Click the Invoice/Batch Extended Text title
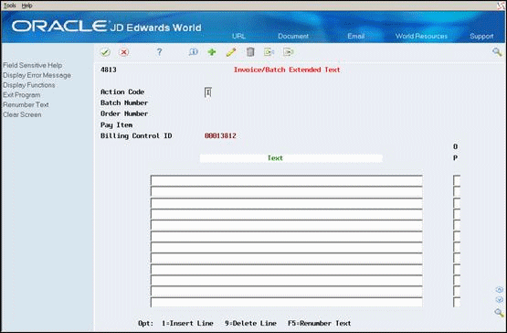This screenshot has height=333, width=507. pyautogui.click(x=287, y=70)
